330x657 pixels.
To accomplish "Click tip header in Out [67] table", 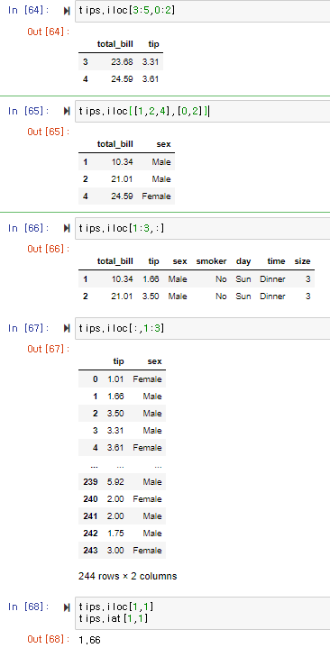I will coord(119,361).
